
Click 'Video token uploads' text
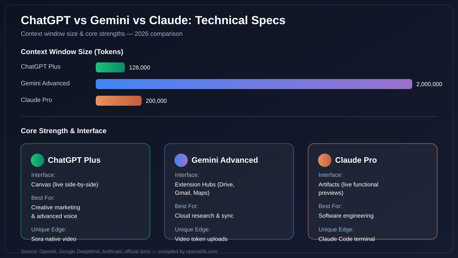pyautogui.click(x=201, y=239)
